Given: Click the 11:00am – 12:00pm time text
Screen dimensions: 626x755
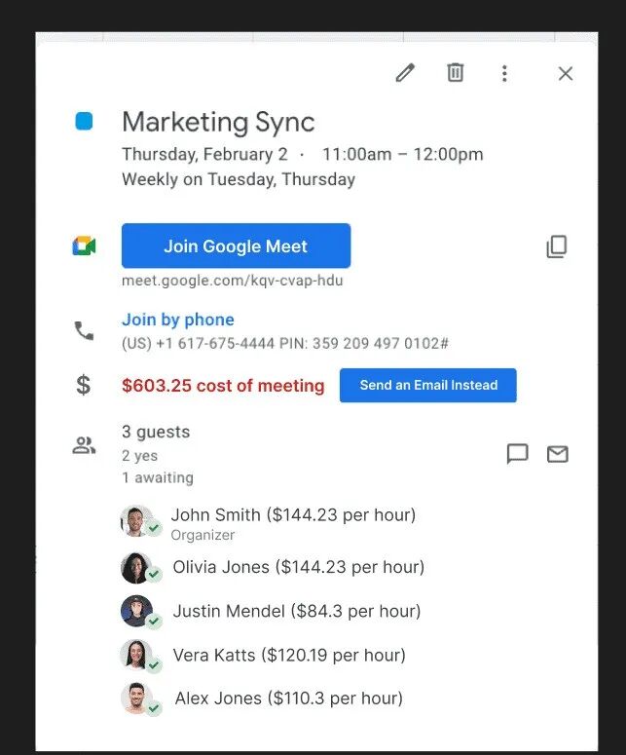Looking at the screenshot, I should 403,155.
